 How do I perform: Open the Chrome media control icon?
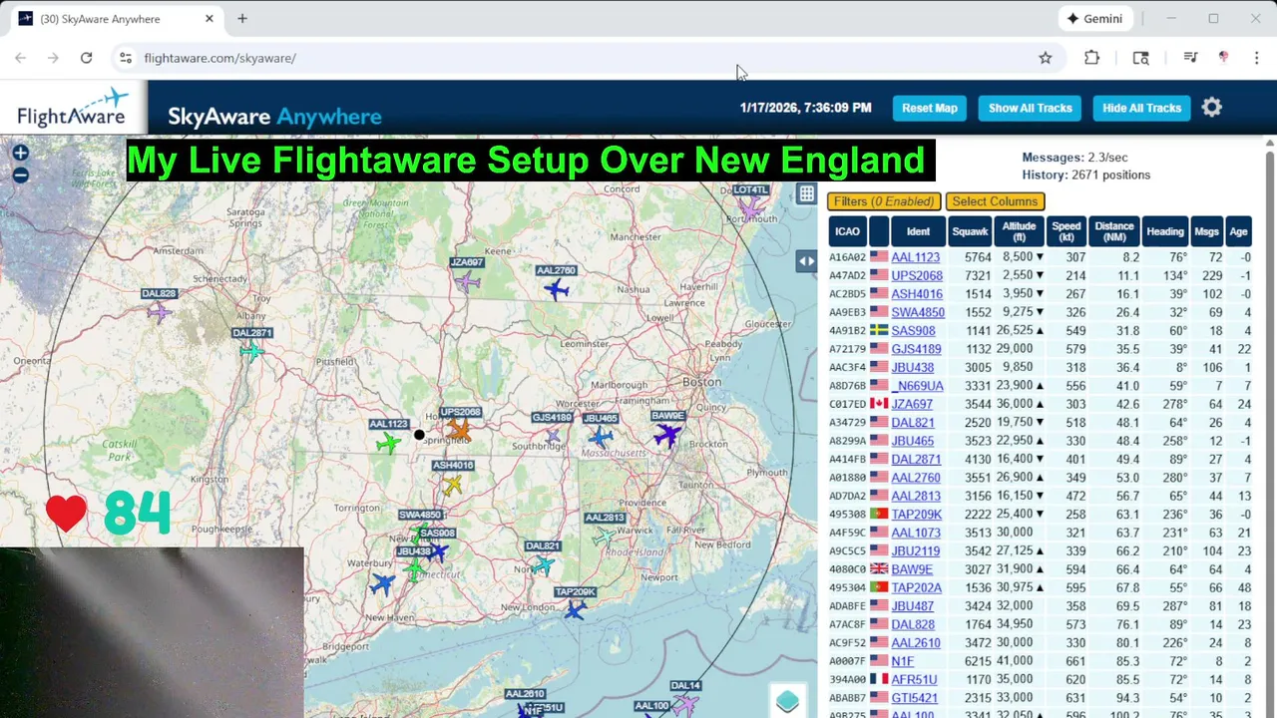coord(1190,58)
